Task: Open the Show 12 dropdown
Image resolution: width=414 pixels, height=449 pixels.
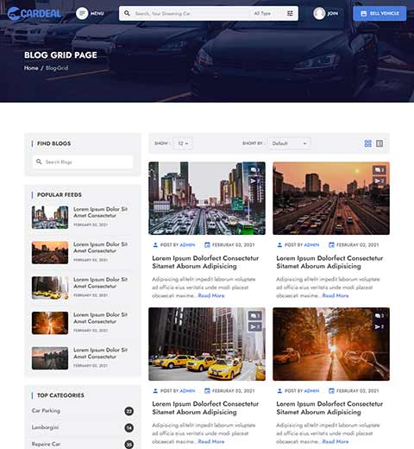Action: coord(183,143)
